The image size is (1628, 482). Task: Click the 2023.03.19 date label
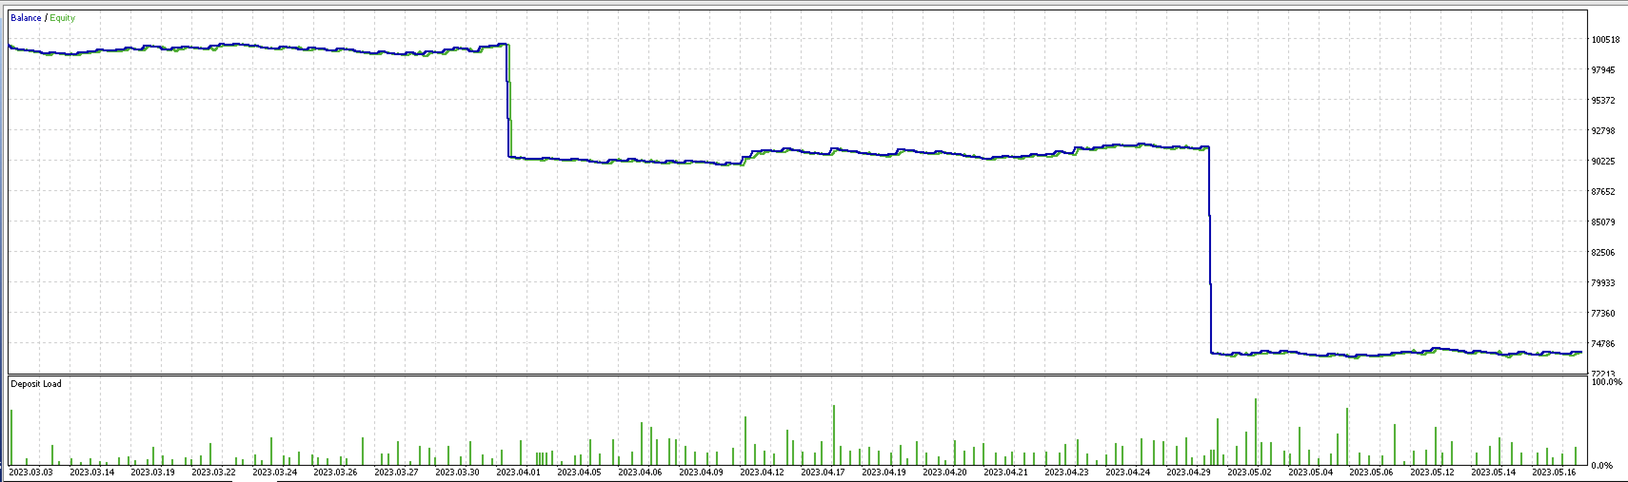click(152, 472)
